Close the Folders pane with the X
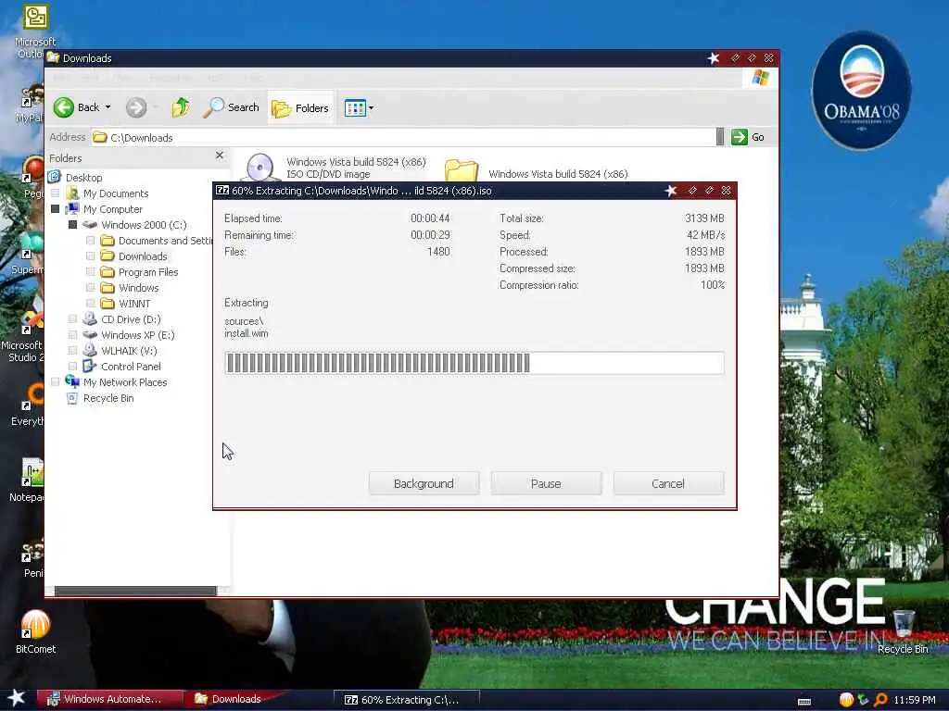Image resolution: width=949 pixels, height=711 pixels. point(220,156)
